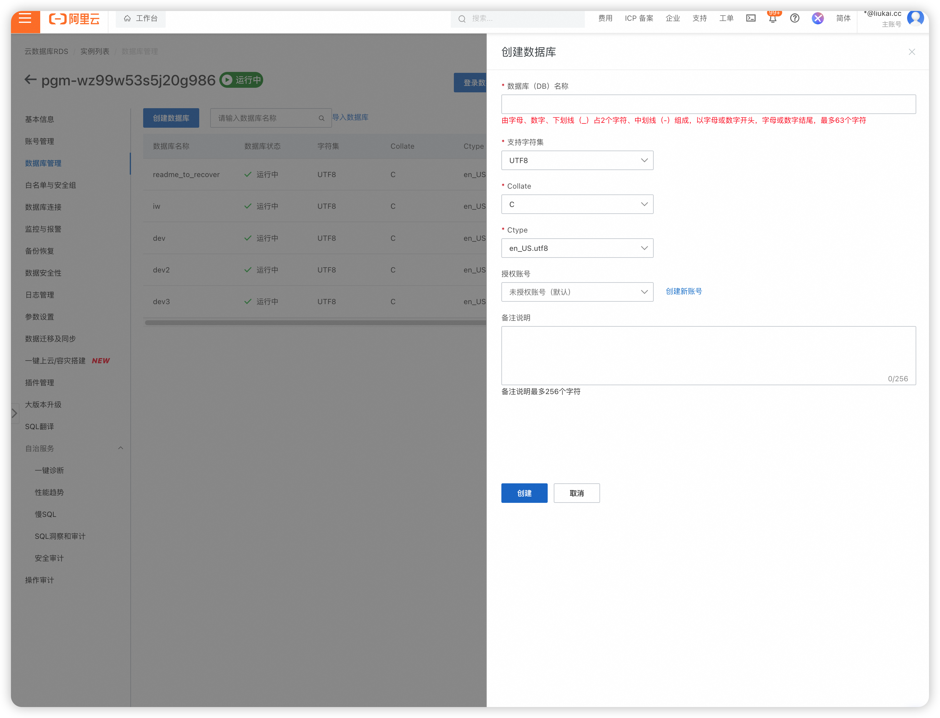Close the 创建数据库 panel
Image resolution: width=940 pixels, height=718 pixels.
click(911, 52)
